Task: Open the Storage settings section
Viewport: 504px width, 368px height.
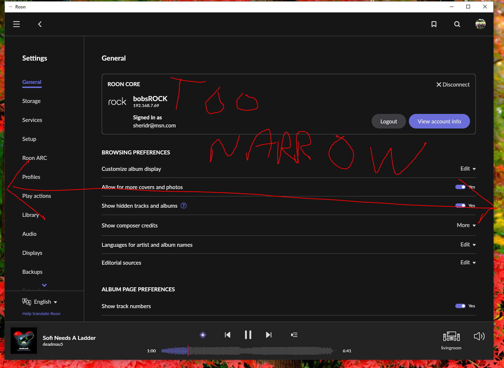Action: [31, 101]
